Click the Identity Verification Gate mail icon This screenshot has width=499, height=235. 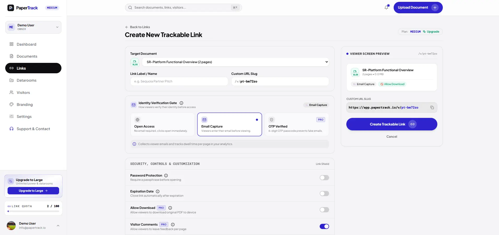coord(134,105)
